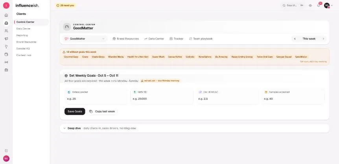Select the Health Thru Nutrition chip
Image resolution: width=339 pixels, height=164 pixels.
[x=138, y=57]
